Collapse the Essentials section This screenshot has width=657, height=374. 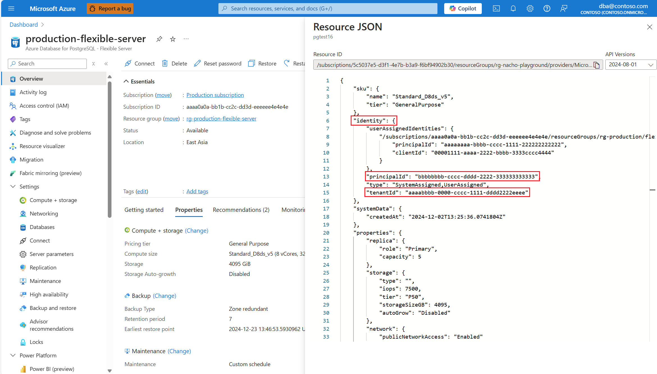(126, 81)
